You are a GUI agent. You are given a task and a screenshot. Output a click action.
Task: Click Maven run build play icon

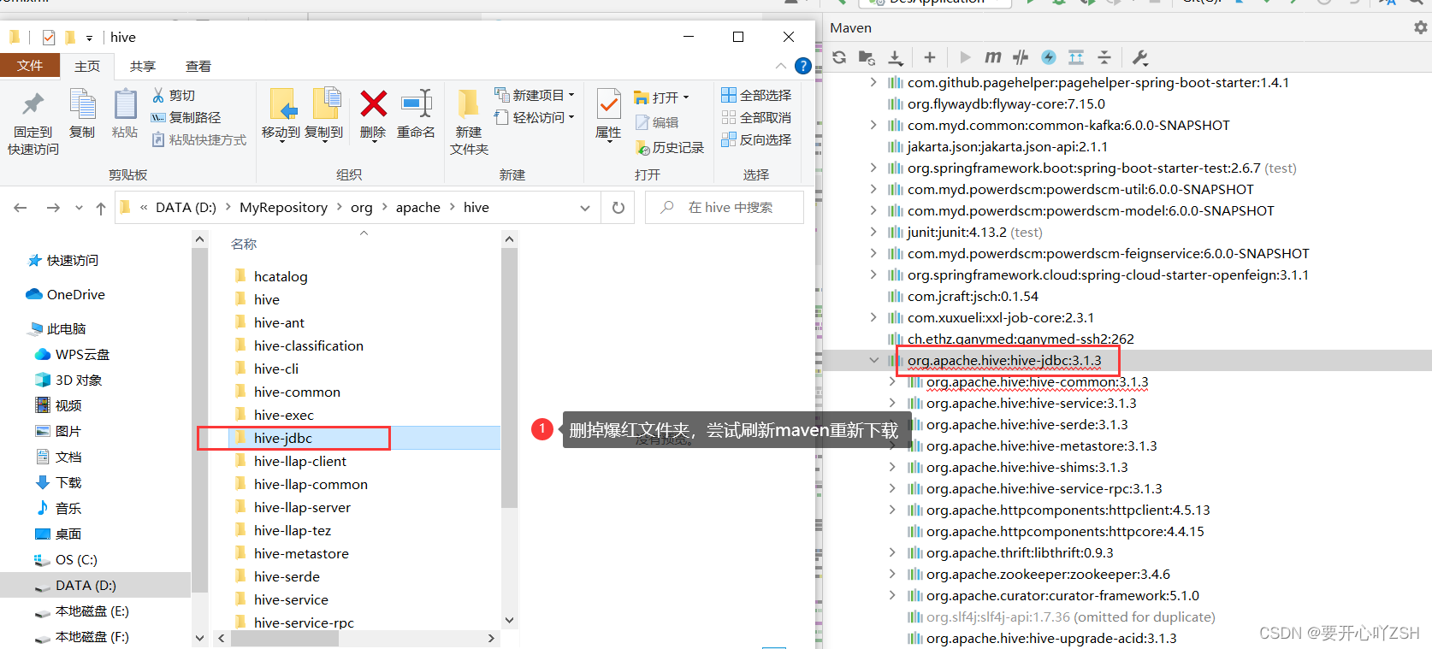pyautogui.click(x=965, y=57)
